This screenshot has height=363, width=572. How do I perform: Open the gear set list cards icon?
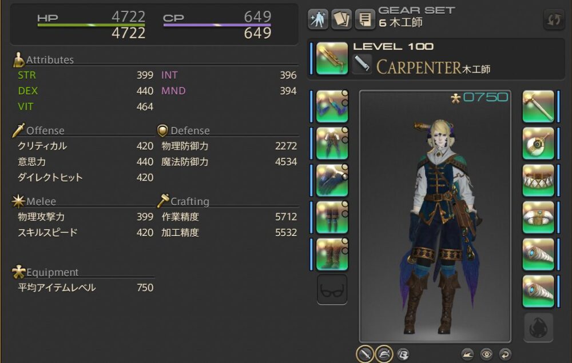(x=341, y=19)
